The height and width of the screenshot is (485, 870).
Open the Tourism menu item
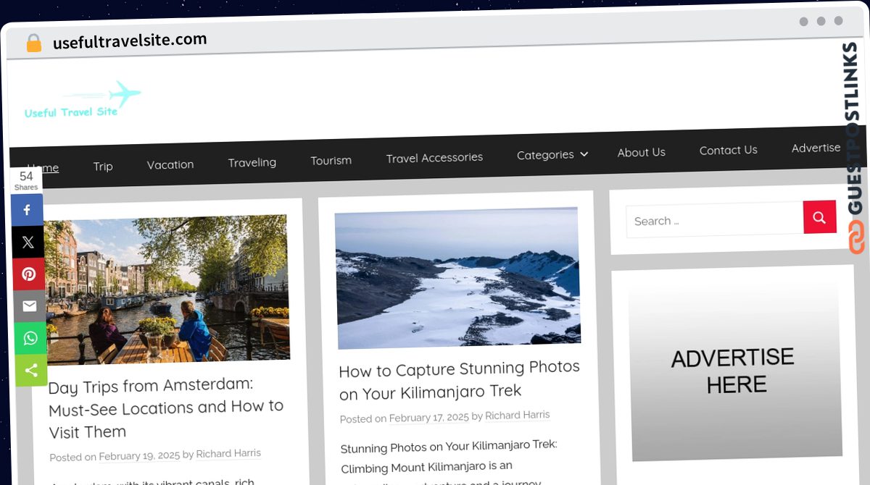[x=331, y=161]
